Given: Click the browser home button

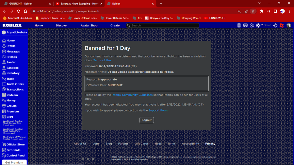Looking at the screenshot, I should (25, 11).
